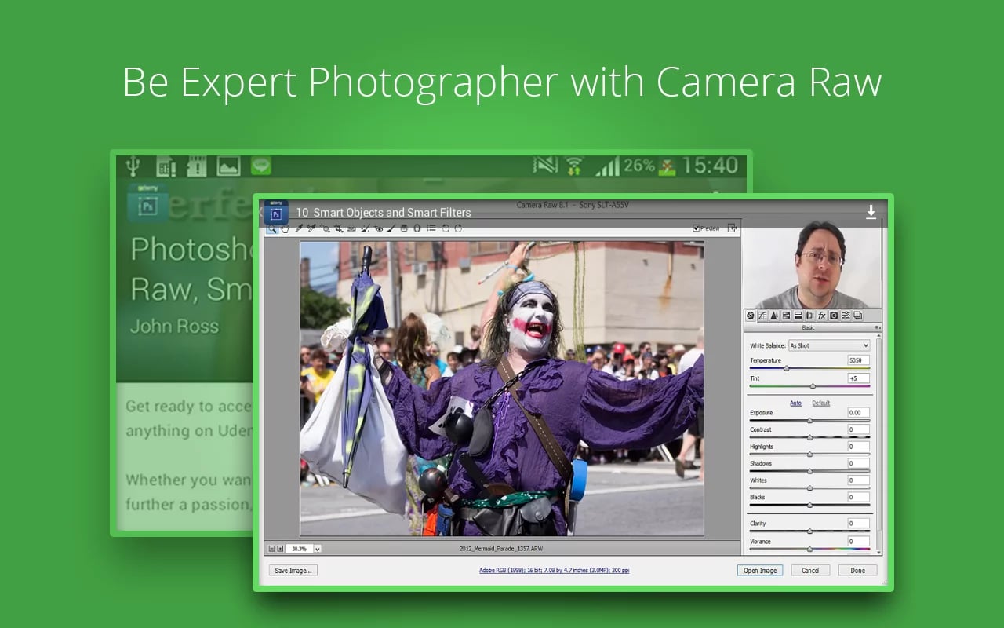
Task: Click the Highlights slider handle
Action: click(x=809, y=455)
